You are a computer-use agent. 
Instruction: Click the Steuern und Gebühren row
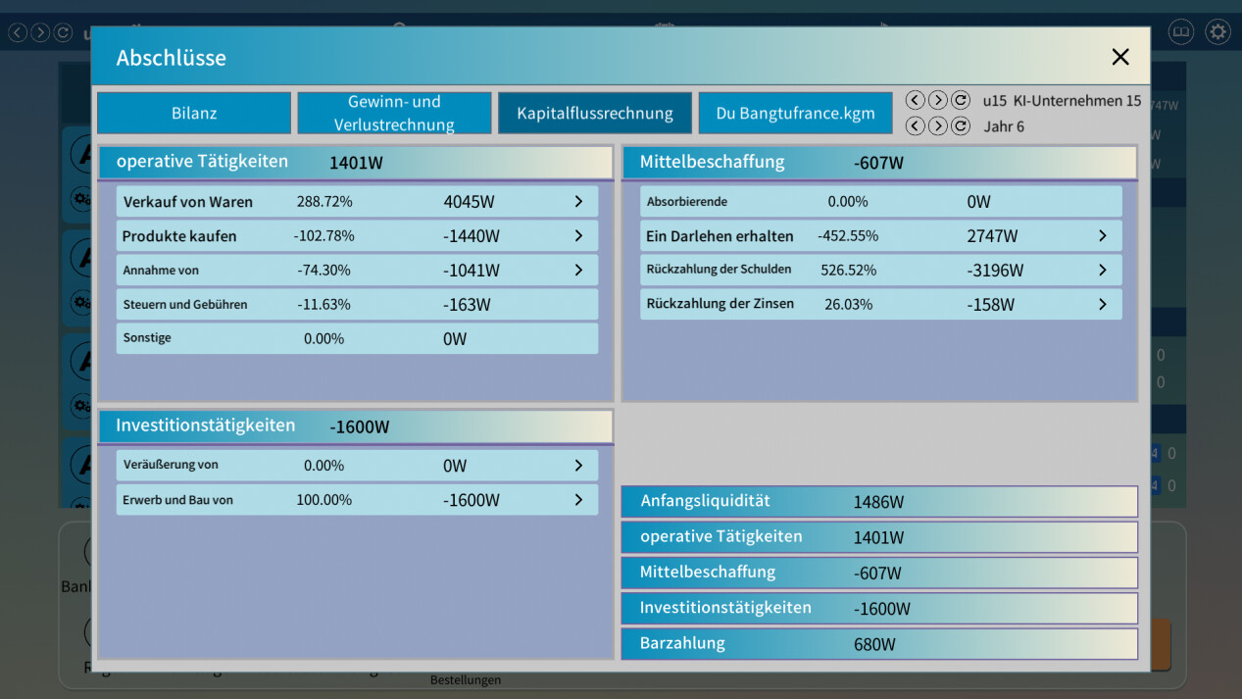tap(357, 305)
